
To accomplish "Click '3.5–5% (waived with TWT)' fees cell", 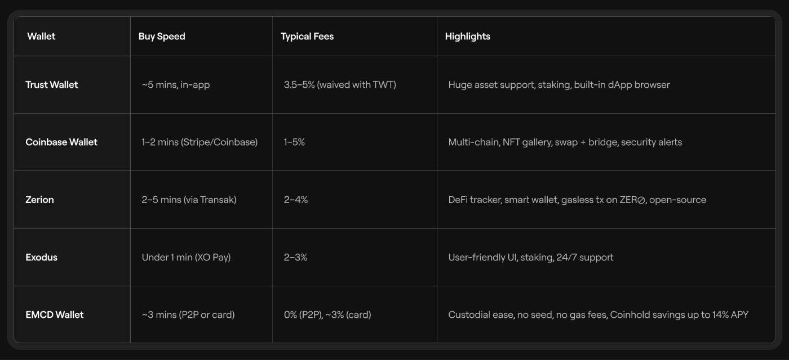I will [x=340, y=84].
